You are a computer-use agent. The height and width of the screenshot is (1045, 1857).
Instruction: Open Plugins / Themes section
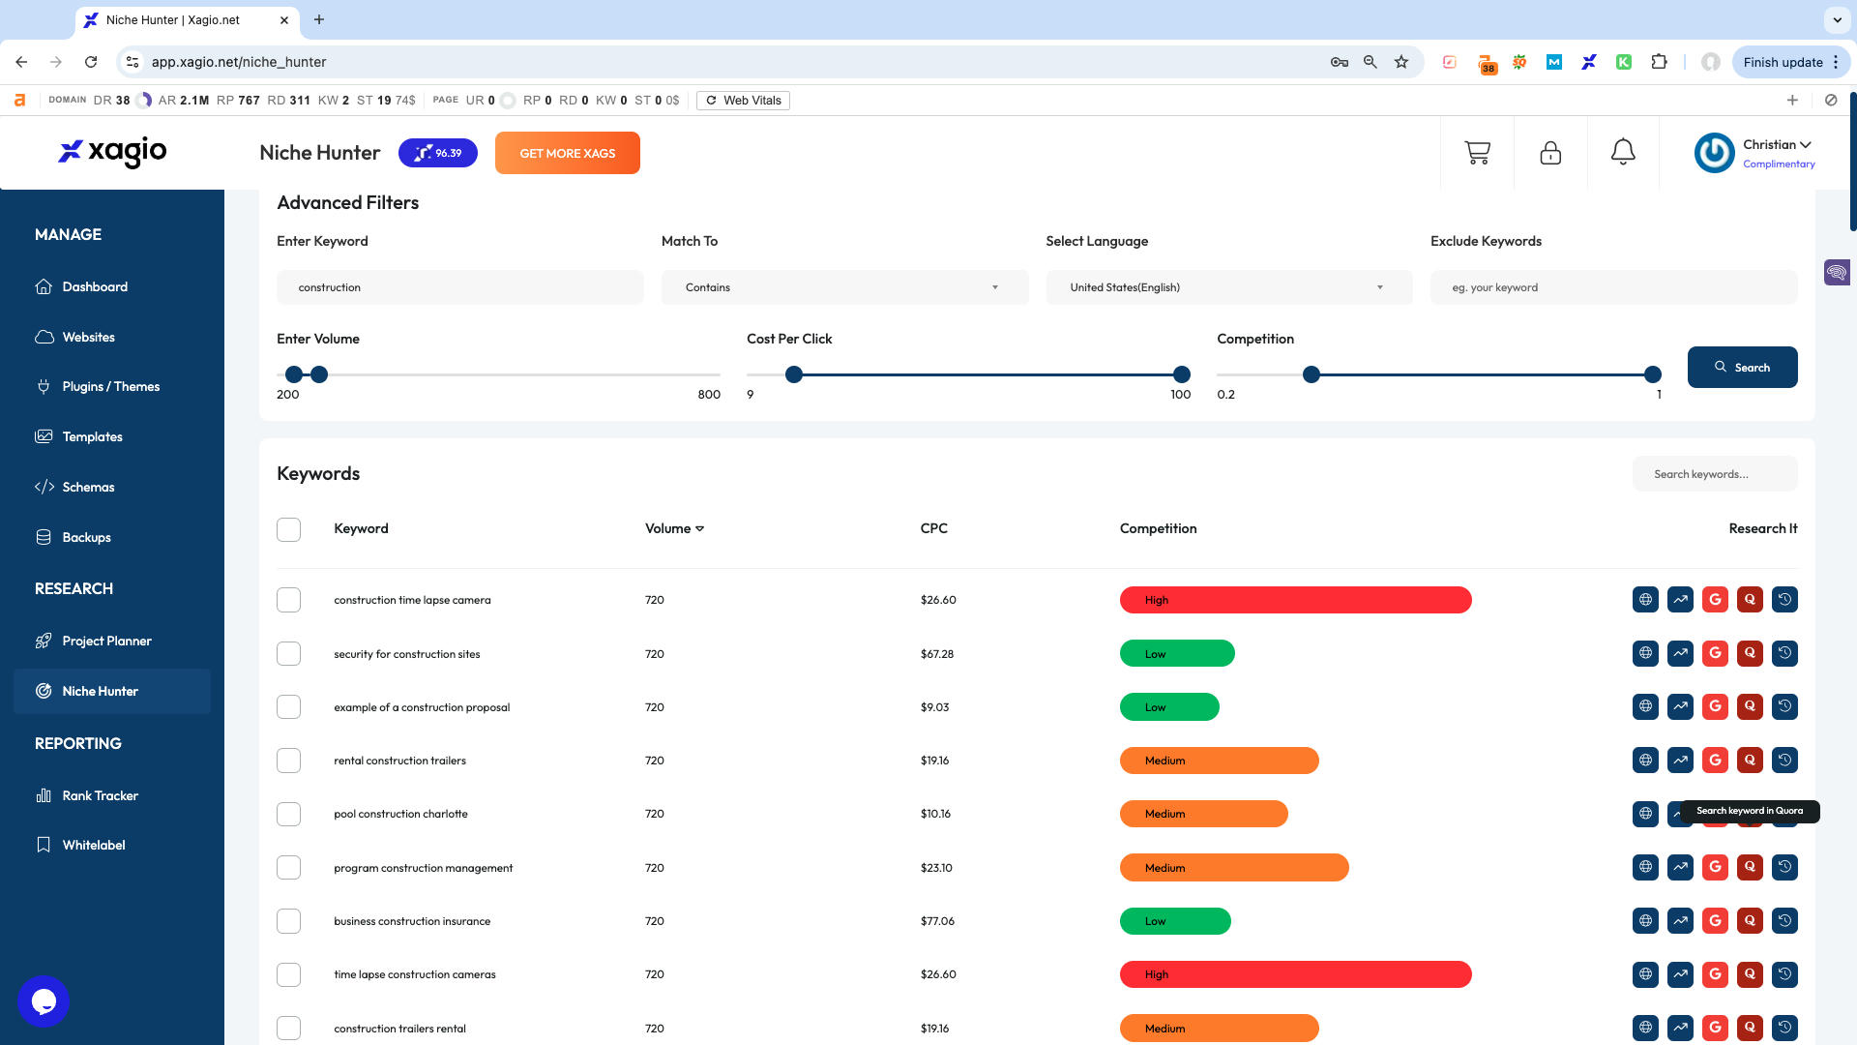tap(110, 386)
